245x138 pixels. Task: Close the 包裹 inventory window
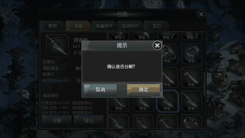tap(201, 14)
